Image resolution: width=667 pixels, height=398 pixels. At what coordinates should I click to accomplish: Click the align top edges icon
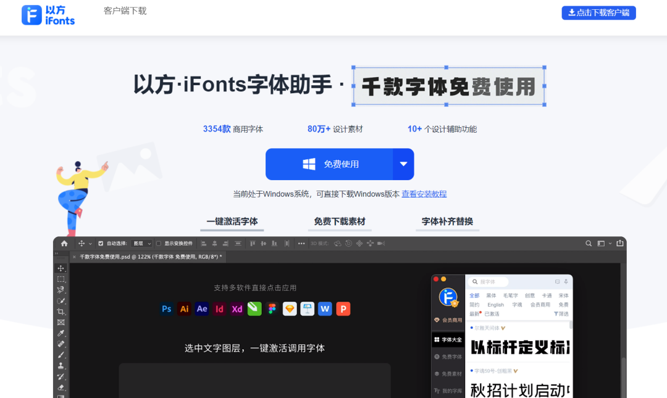(x=253, y=244)
